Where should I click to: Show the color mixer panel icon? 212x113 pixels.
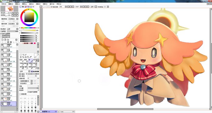[28, 7]
